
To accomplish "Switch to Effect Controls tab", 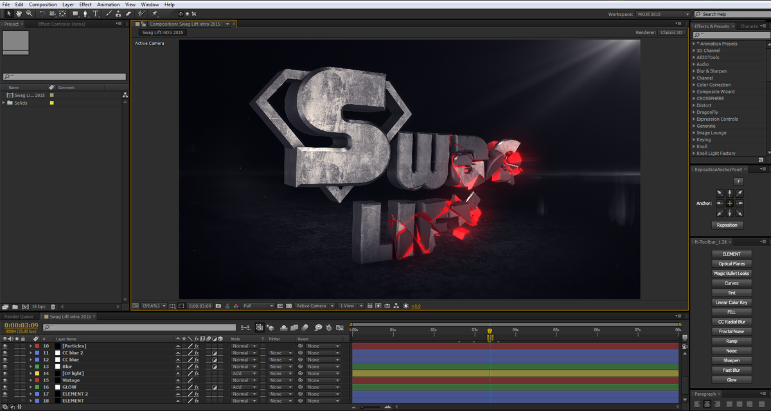I will (62, 24).
